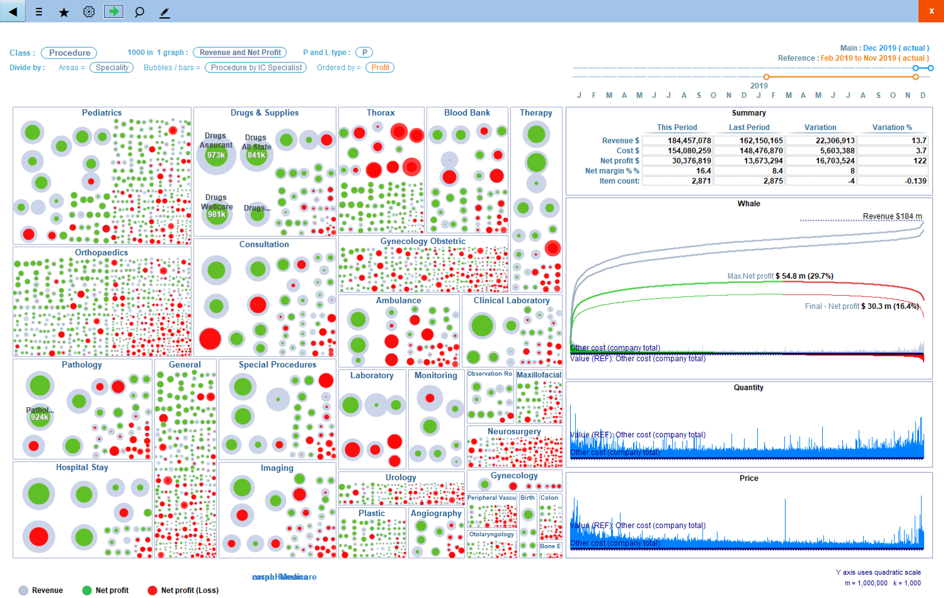Toggle Net profit (Loss) legend item

coord(183,590)
